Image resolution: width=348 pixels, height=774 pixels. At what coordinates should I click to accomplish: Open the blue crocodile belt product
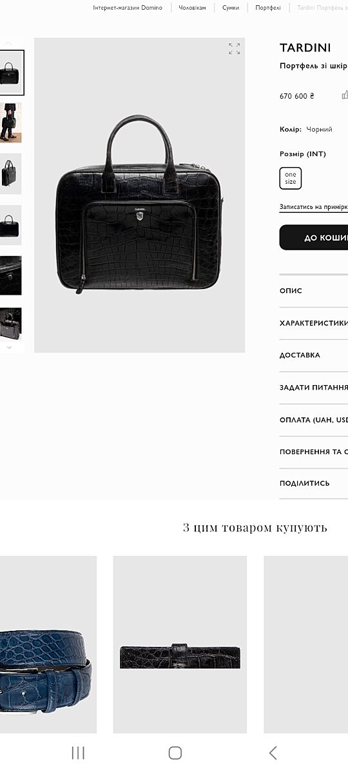pyautogui.click(x=48, y=644)
